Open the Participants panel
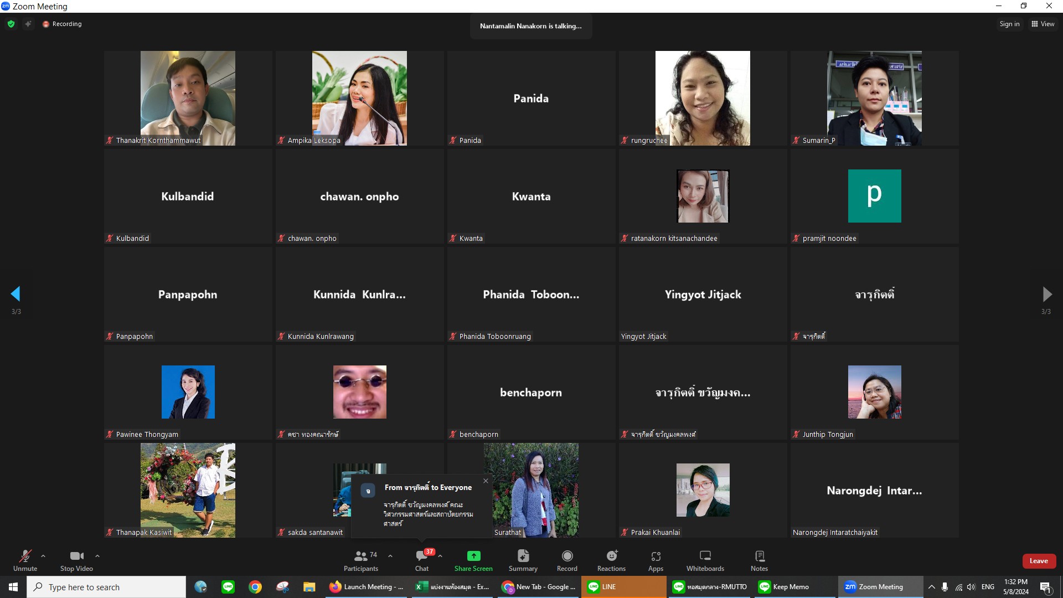 coord(361,560)
